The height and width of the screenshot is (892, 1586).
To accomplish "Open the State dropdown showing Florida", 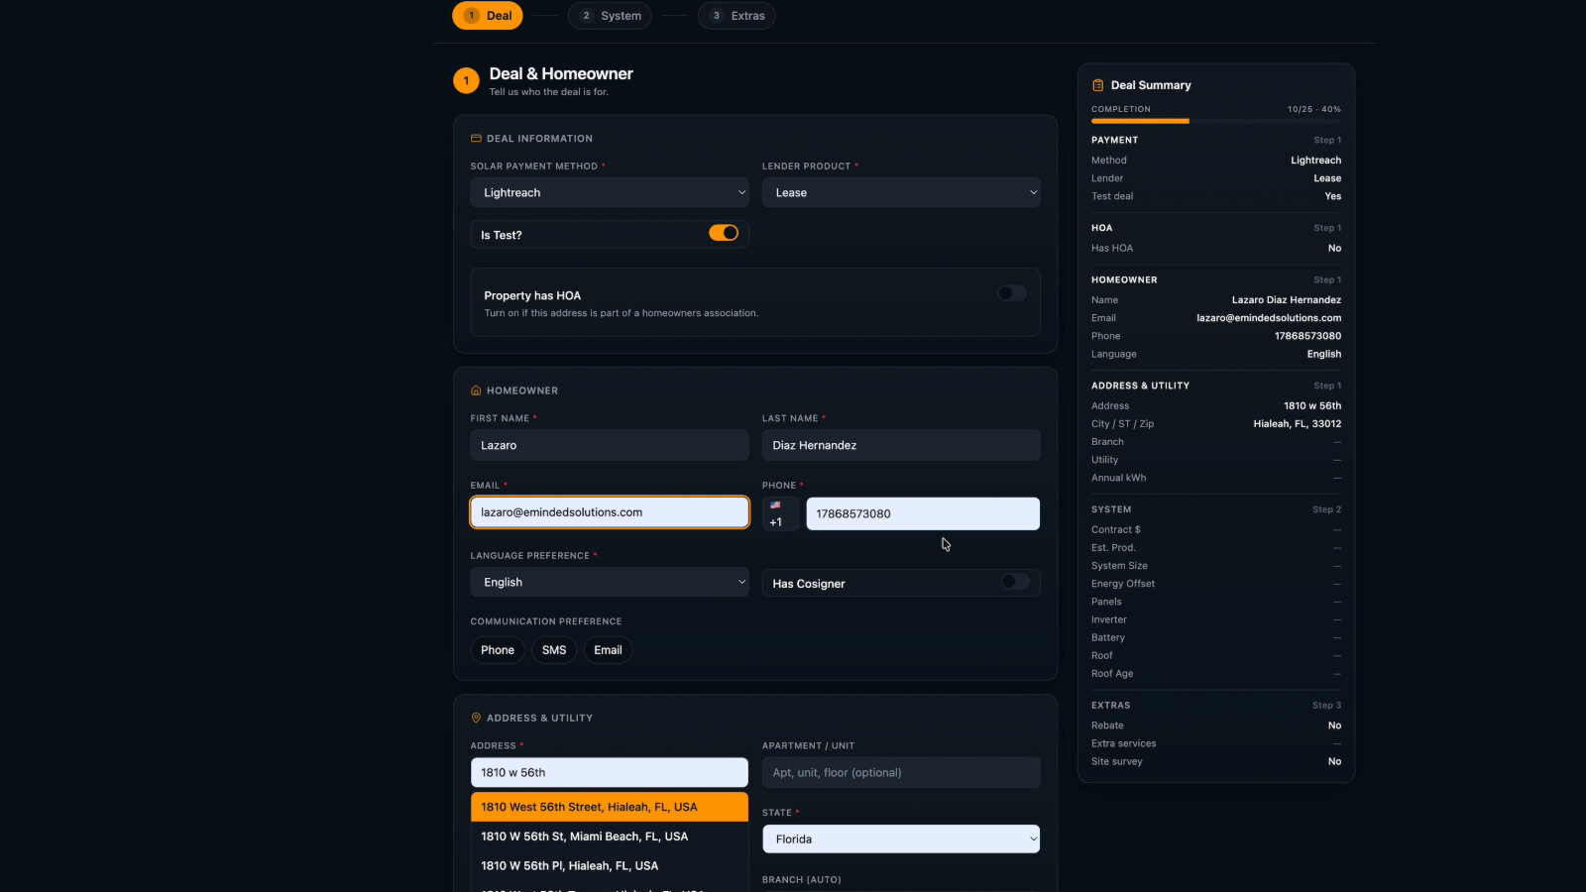I will (x=901, y=838).
